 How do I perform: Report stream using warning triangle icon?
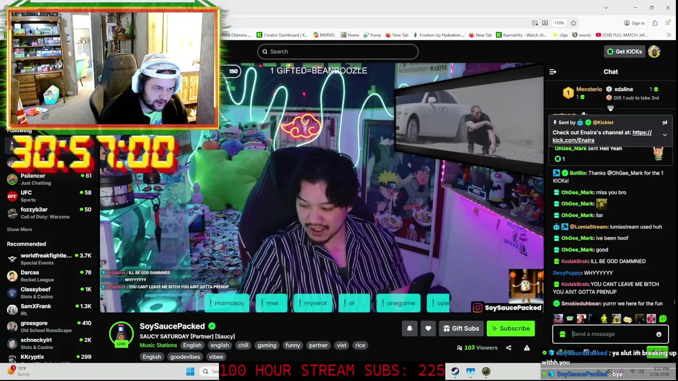(x=527, y=348)
